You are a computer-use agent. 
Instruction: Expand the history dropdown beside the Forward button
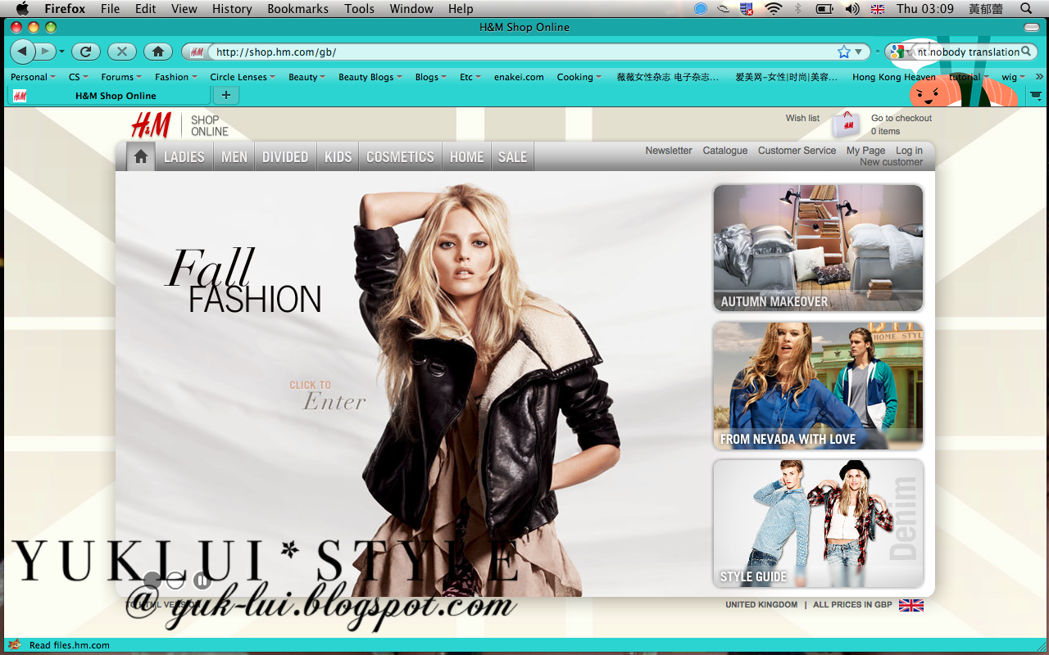click(x=61, y=52)
